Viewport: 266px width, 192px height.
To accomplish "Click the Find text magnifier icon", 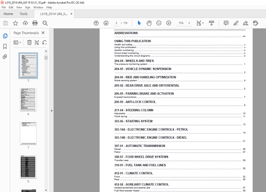I will [x=45, y=23].
